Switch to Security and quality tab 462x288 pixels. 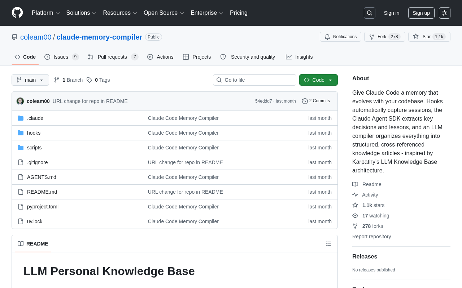248,57
